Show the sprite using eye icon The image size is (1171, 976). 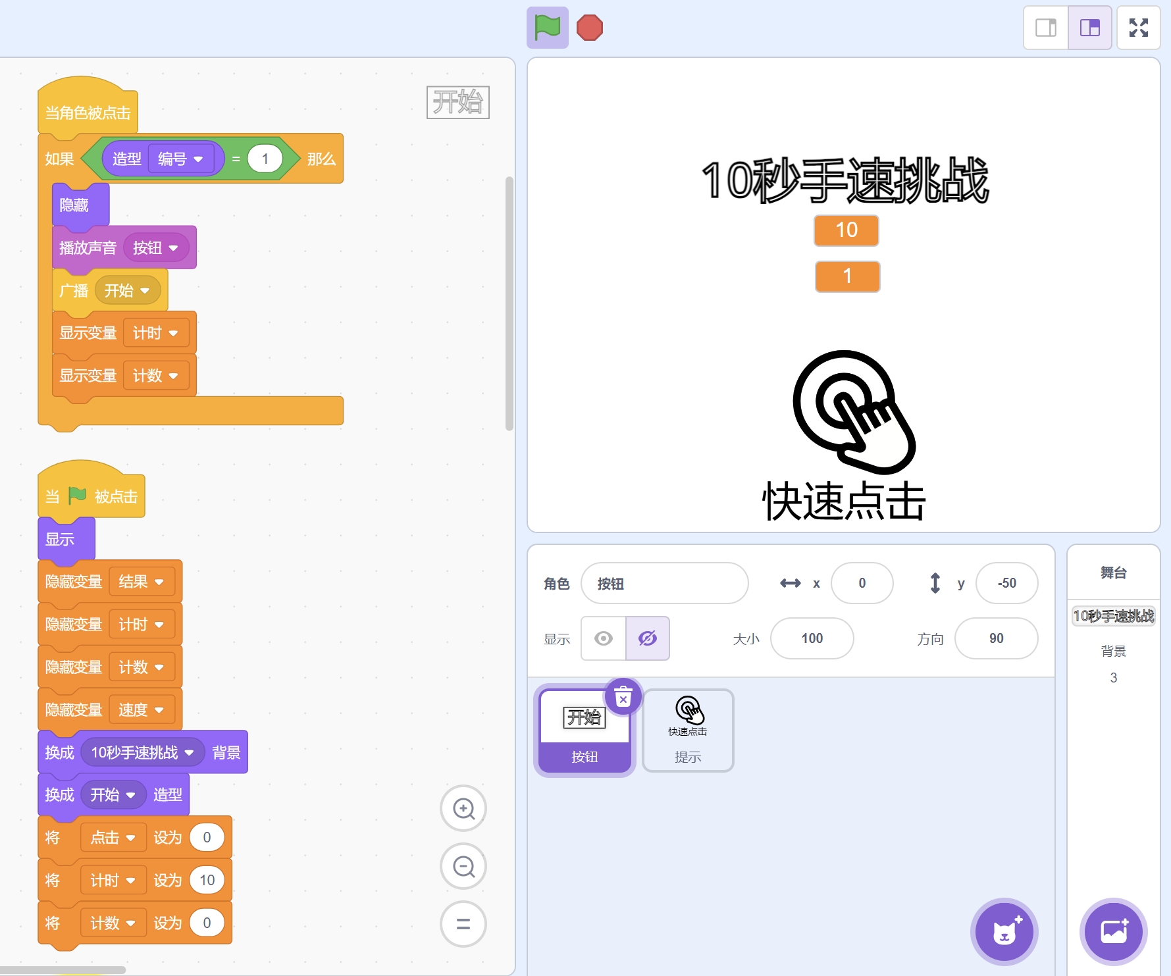(603, 638)
